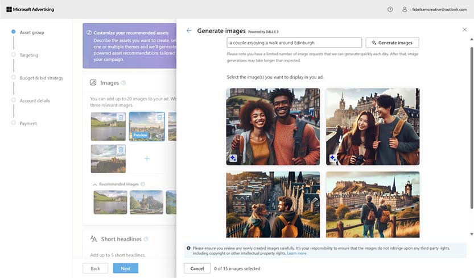
Task: Click the plus tile to add an image
Action: 147,159
